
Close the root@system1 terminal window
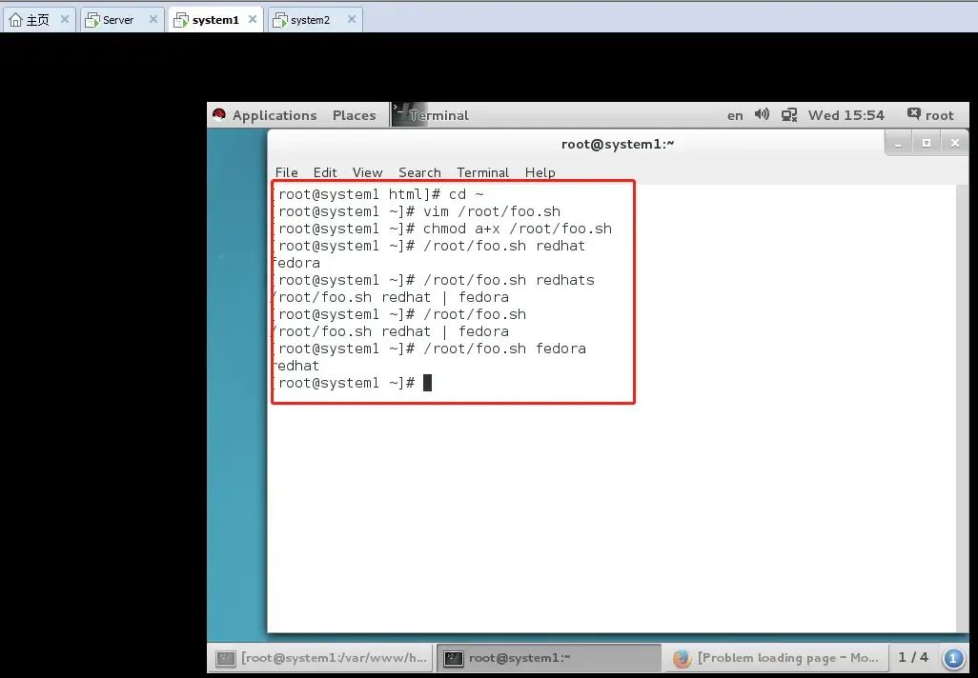[x=954, y=144]
